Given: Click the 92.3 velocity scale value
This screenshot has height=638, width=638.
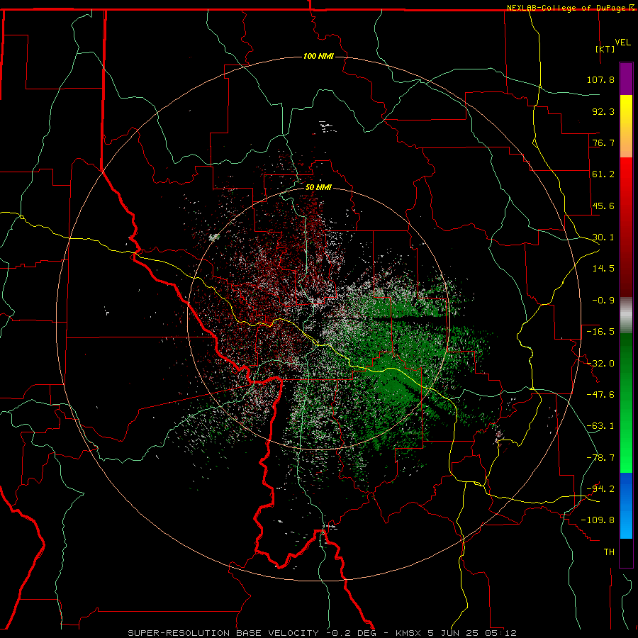Looking at the screenshot, I should point(603,111).
